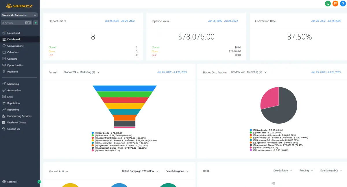Click the sidebar Search field
Image resolution: width=347 pixels, height=187 pixels.
[16, 23]
